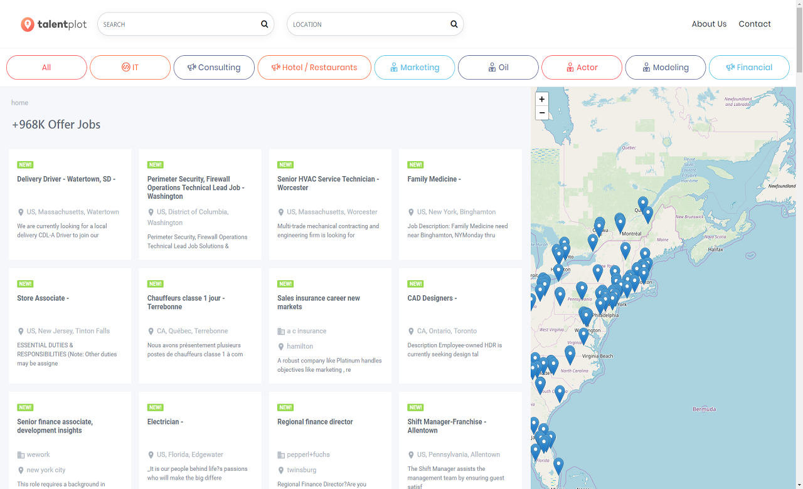Open Shift Manager-Franchise - Allentown listing

click(x=447, y=426)
